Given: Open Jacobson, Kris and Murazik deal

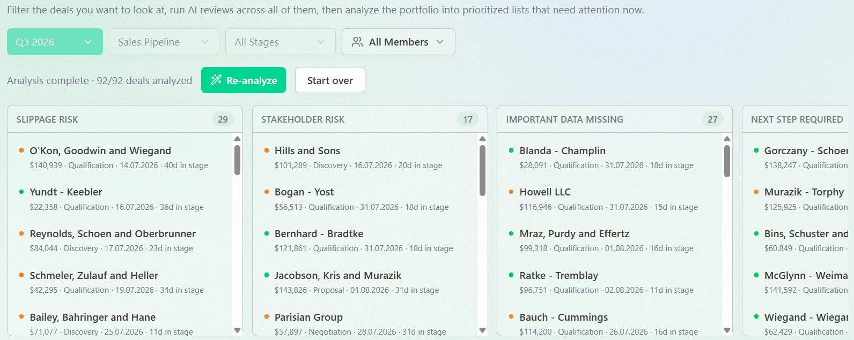Looking at the screenshot, I should [x=338, y=275].
